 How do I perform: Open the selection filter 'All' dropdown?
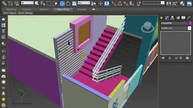coord(27,3)
